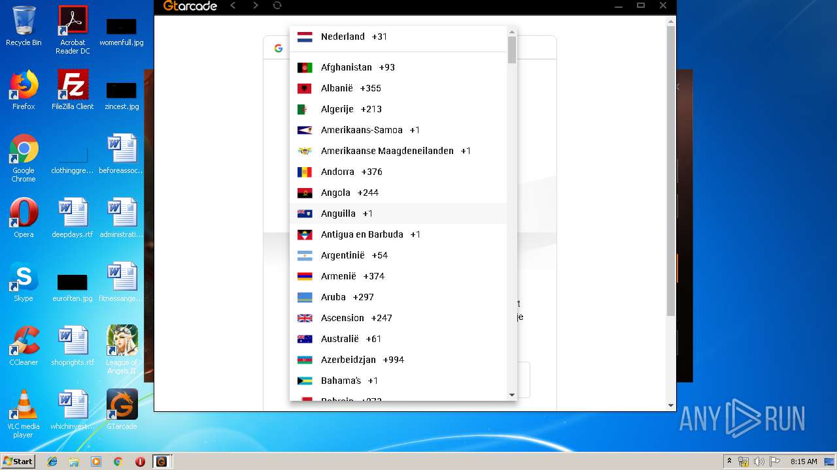Image resolution: width=837 pixels, height=470 pixels.
Task: Select shoprights.rtf desktop file
Action: 73,346
